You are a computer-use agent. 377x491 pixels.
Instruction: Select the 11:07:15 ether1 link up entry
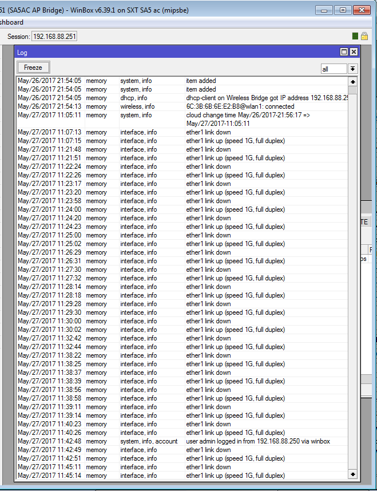pyautogui.click(x=182, y=141)
